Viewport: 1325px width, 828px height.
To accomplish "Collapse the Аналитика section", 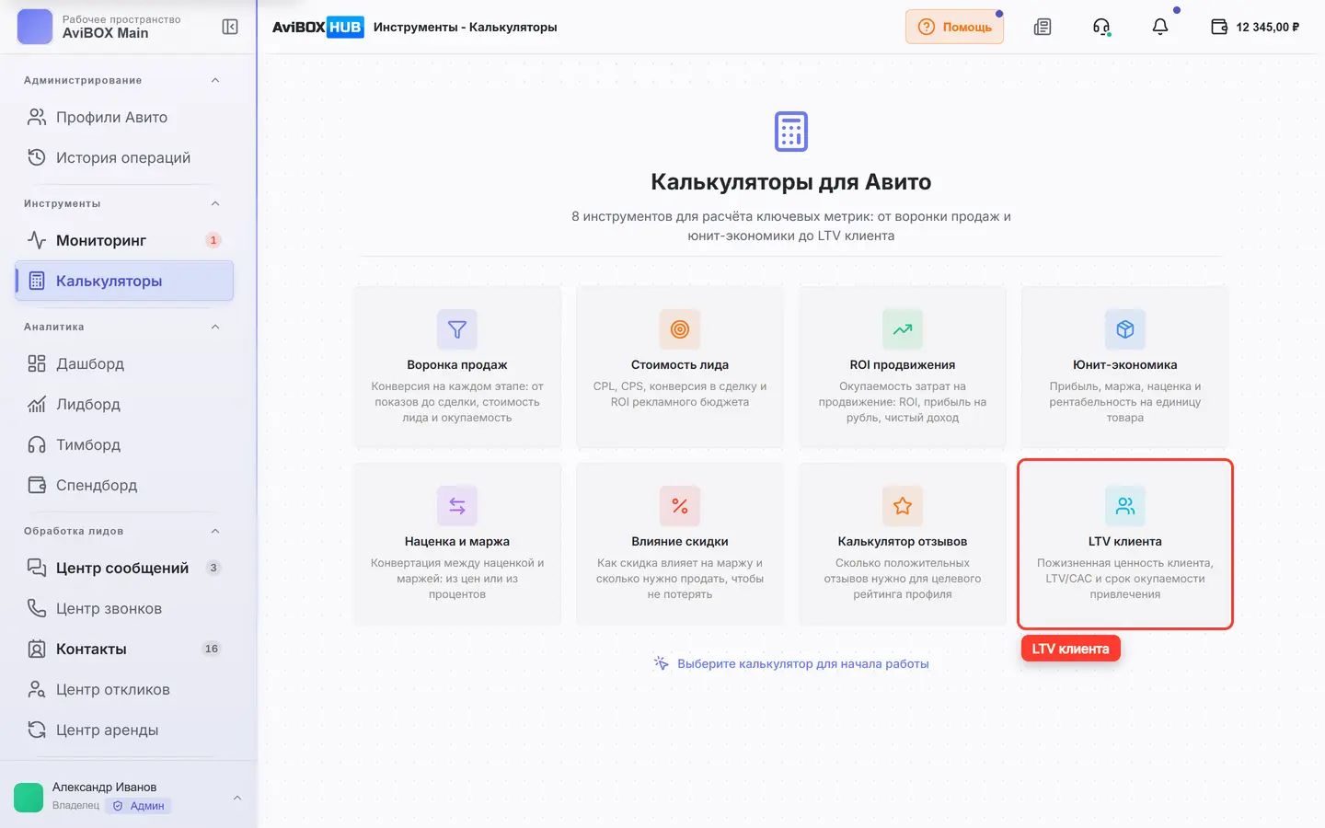I will pyautogui.click(x=215, y=327).
